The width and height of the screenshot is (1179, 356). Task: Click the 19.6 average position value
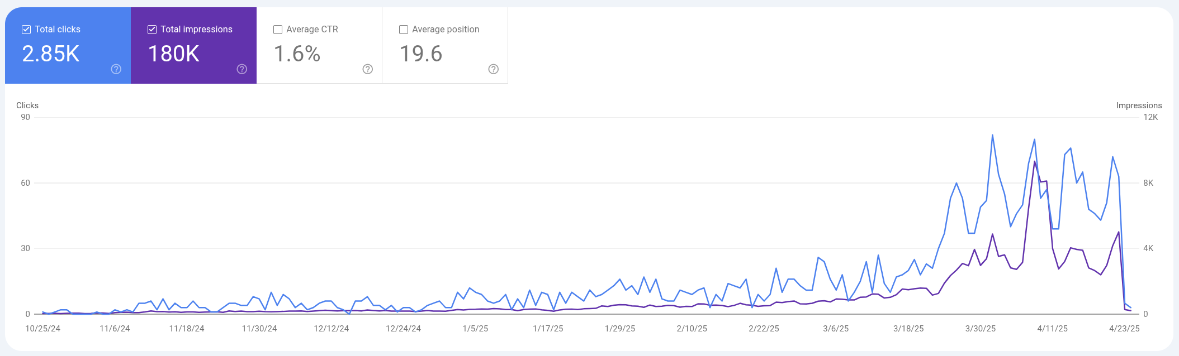click(x=421, y=54)
